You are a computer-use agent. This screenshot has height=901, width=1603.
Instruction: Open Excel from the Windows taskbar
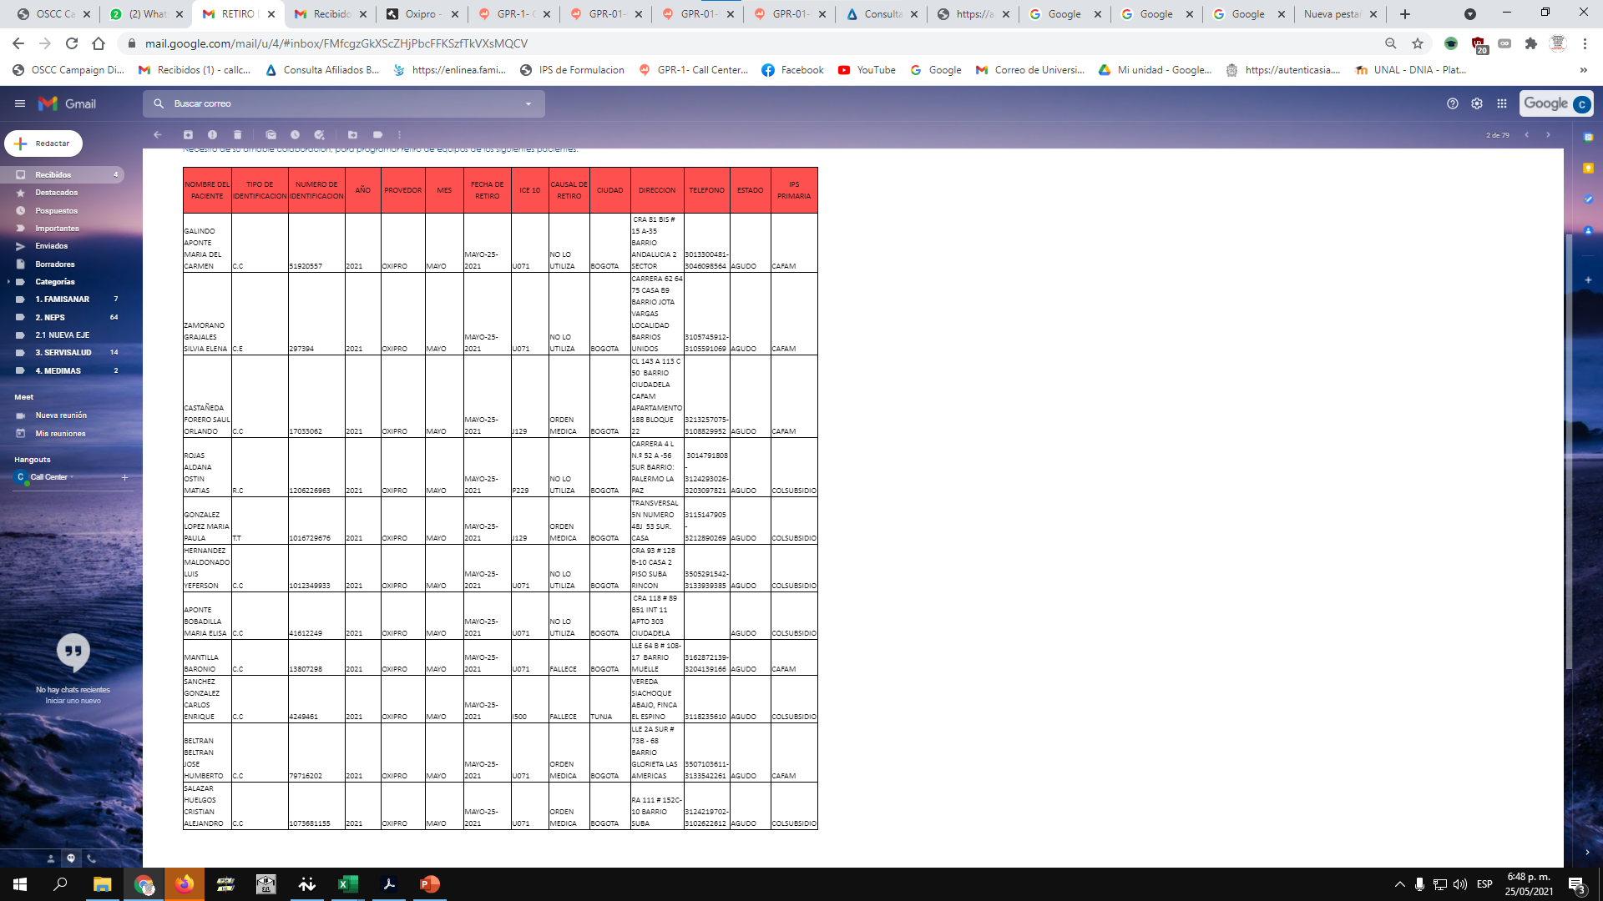coord(347,884)
